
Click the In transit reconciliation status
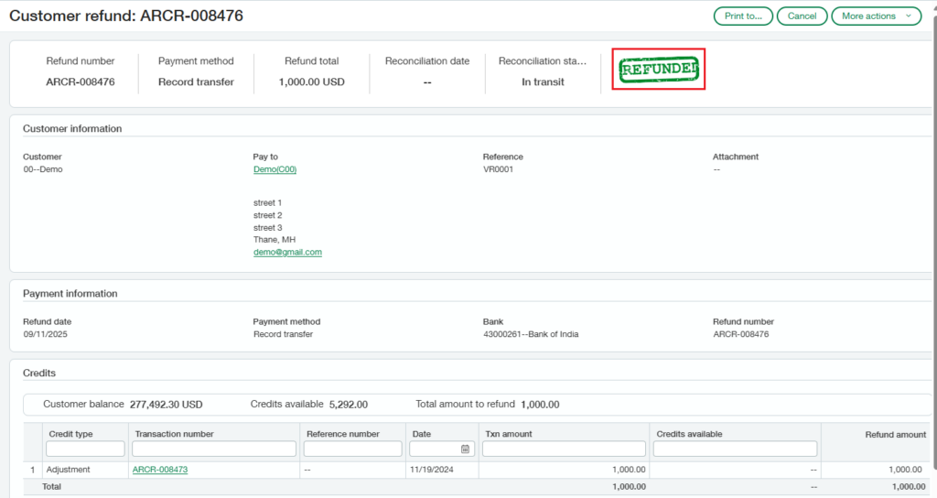(543, 81)
